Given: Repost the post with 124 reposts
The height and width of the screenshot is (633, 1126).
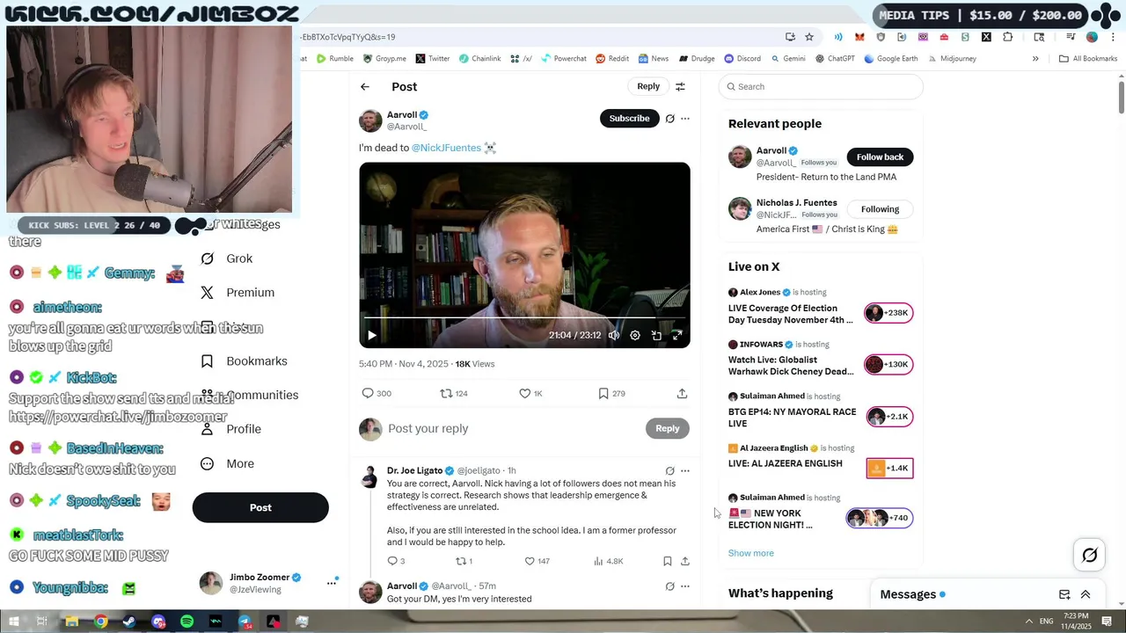Looking at the screenshot, I should pos(446,393).
